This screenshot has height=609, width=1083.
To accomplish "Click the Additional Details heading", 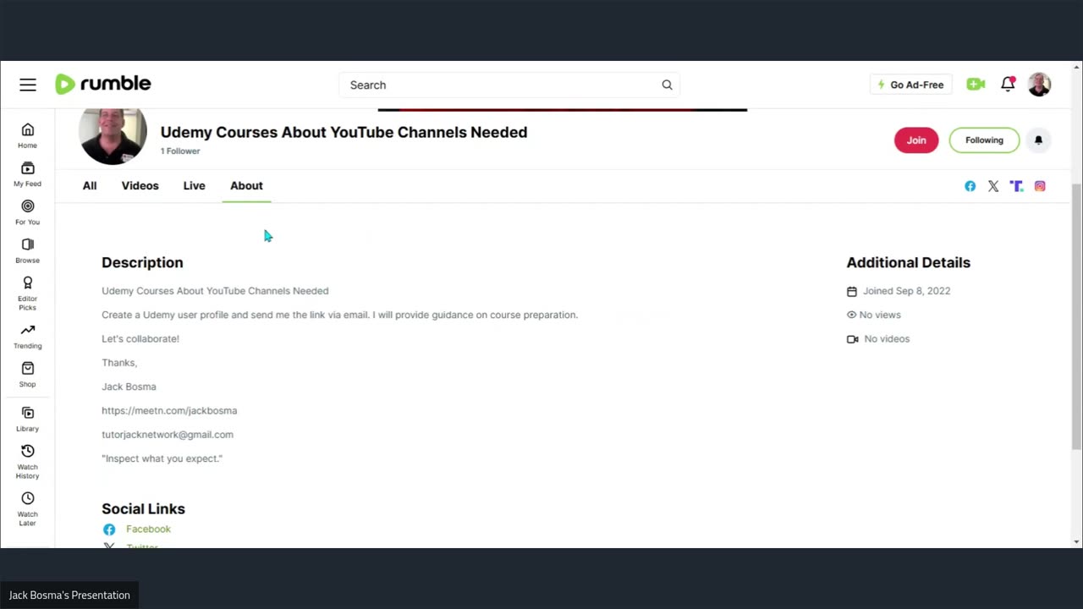I will (908, 263).
